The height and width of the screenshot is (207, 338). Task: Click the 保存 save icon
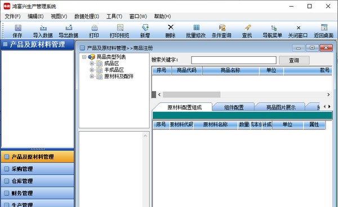click(x=17, y=28)
